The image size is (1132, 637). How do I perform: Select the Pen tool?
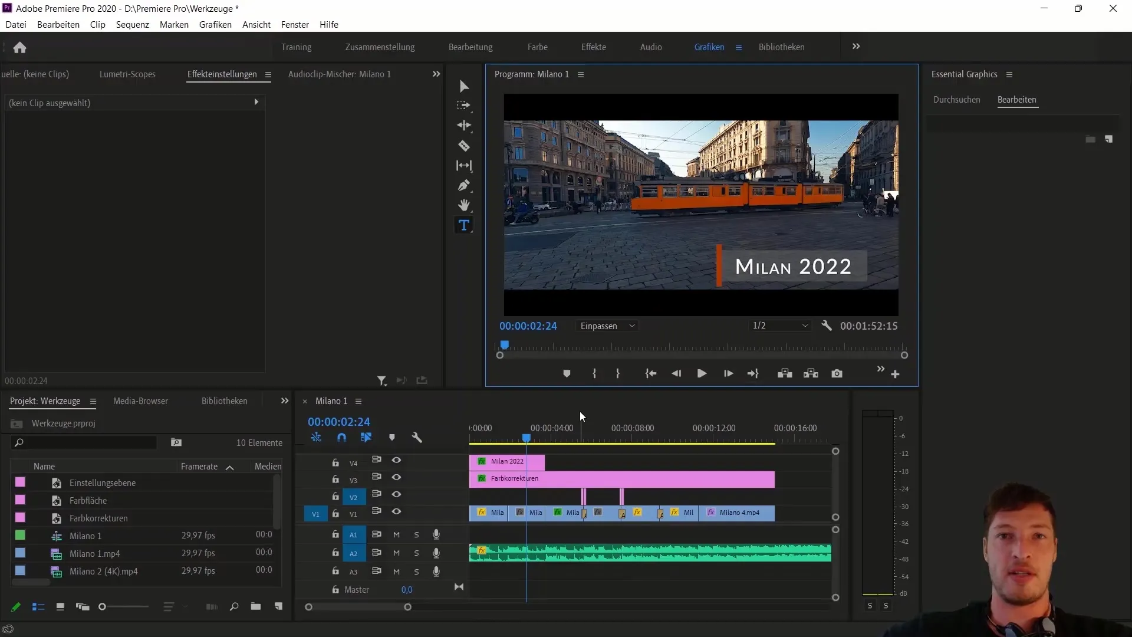(x=464, y=185)
